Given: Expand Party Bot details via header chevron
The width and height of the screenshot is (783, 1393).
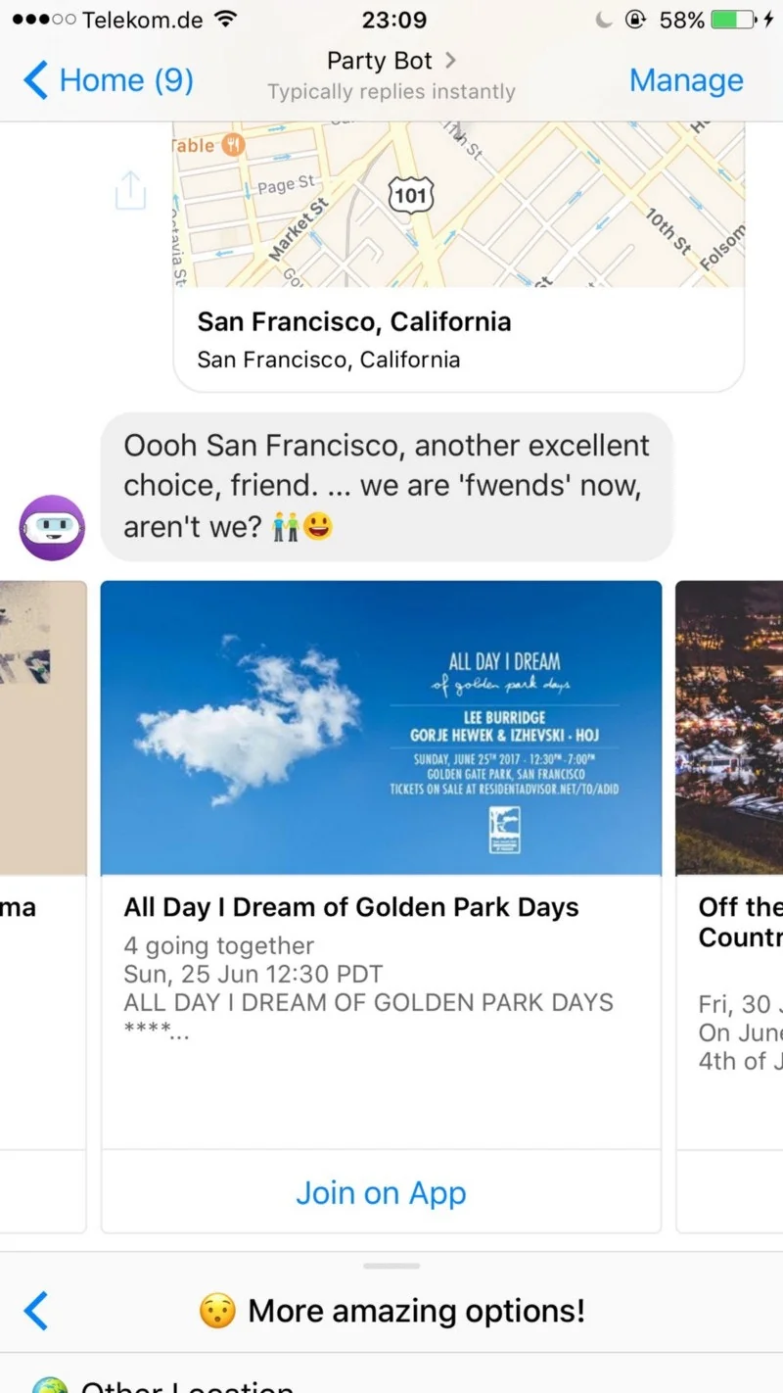Looking at the screenshot, I should click(450, 61).
